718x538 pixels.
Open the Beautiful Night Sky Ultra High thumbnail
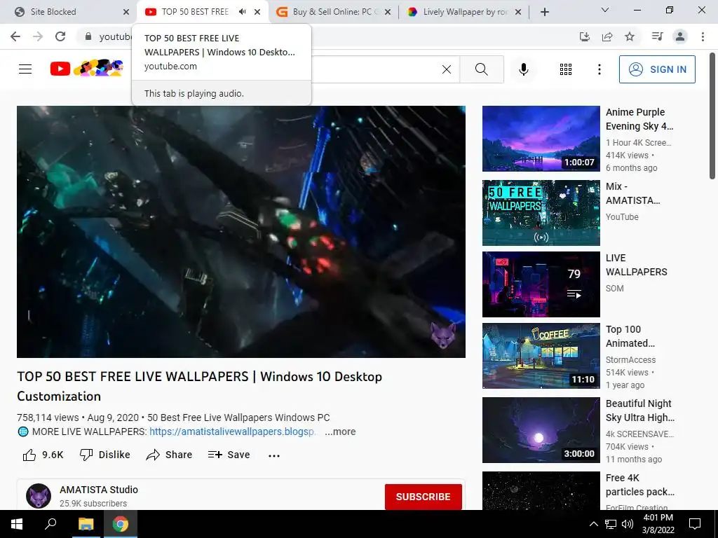pyautogui.click(x=541, y=430)
